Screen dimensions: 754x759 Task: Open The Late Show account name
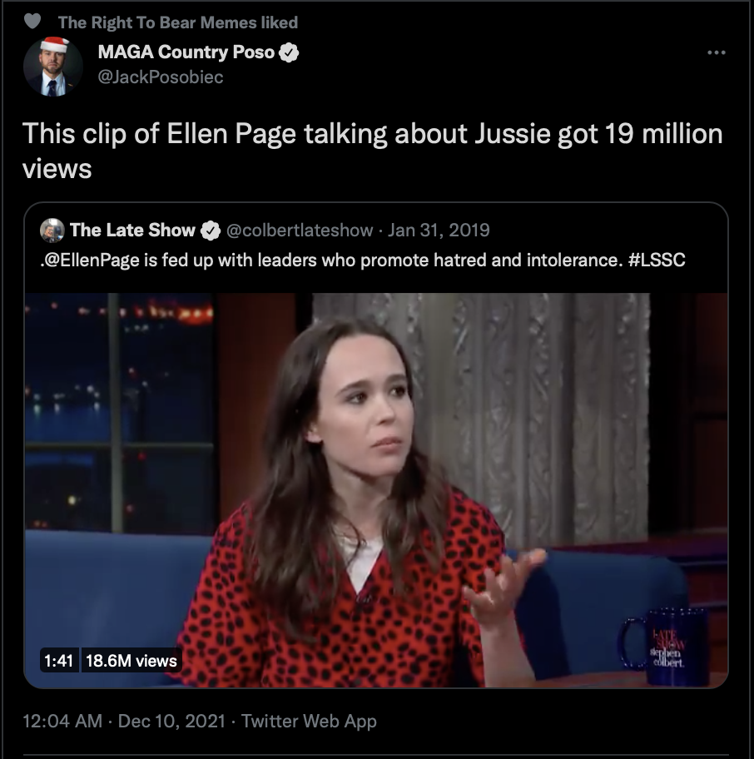pyautogui.click(x=132, y=230)
